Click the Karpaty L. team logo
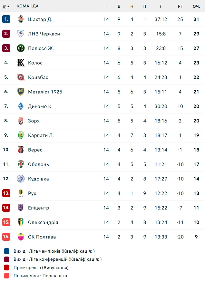 pyautogui.click(x=21, y=135)
